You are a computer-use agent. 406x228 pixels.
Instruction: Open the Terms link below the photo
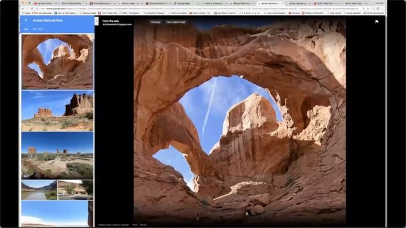(135, 225)
